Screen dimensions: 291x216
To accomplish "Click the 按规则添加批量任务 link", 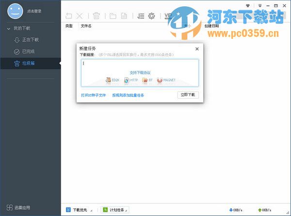I will point(128,95).
